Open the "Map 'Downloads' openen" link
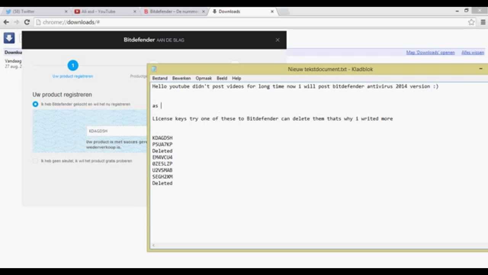Image resolution: width=488 pixels, height=275 pixels. (430, 53)
